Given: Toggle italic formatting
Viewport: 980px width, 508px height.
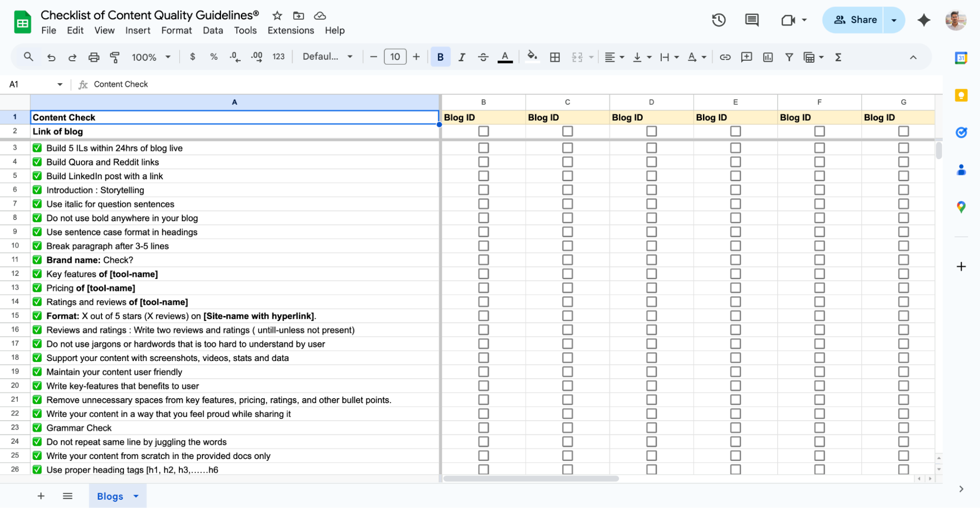Looking at the screenshot, I should pos(461,57).
